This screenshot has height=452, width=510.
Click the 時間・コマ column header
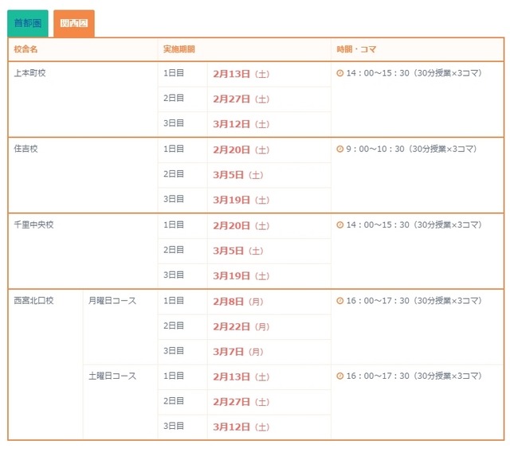(356, 49)
